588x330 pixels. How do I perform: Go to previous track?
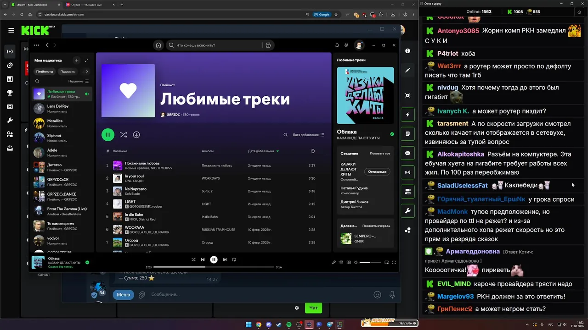[x=203, y=259]
